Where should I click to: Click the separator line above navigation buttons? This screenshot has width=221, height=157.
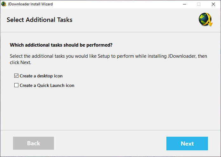tap(110, 130)
